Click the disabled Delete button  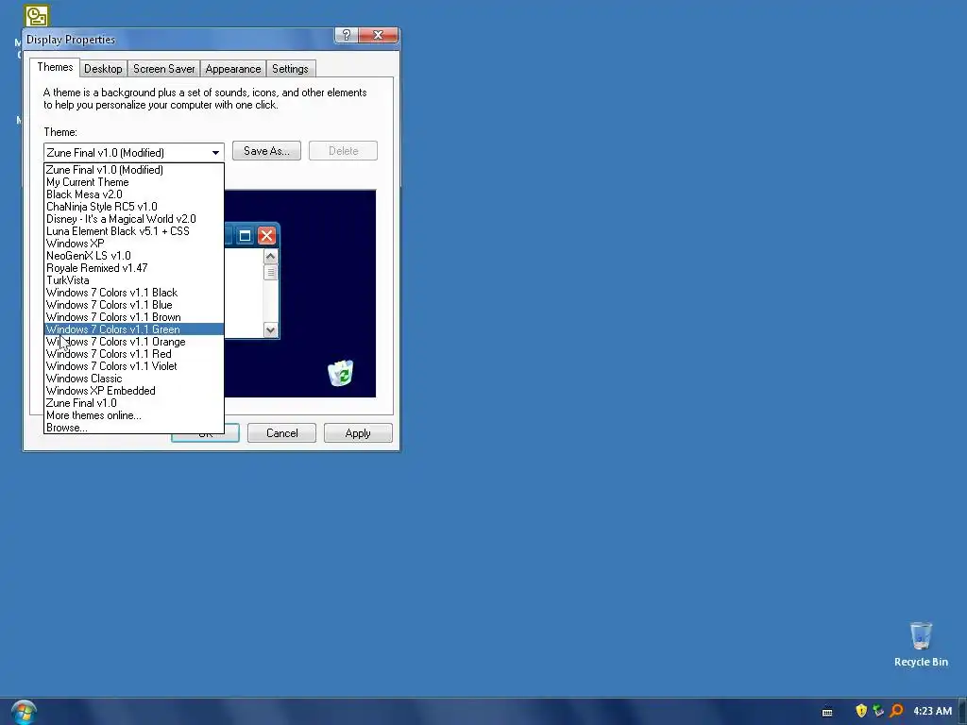tap(343, 151)
